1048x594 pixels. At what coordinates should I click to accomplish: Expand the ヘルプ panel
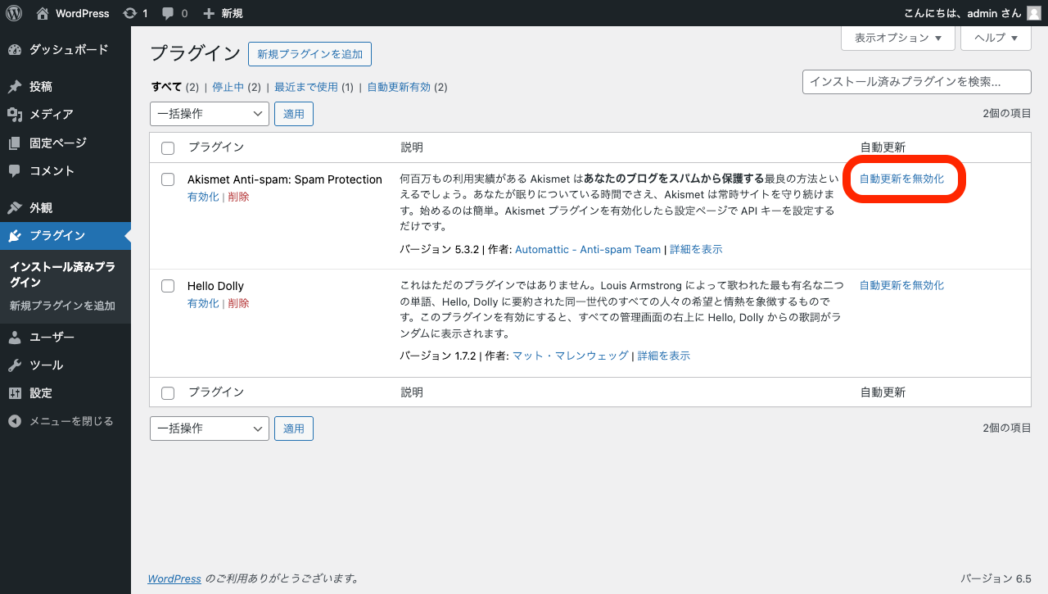click(x=996, y=38)
